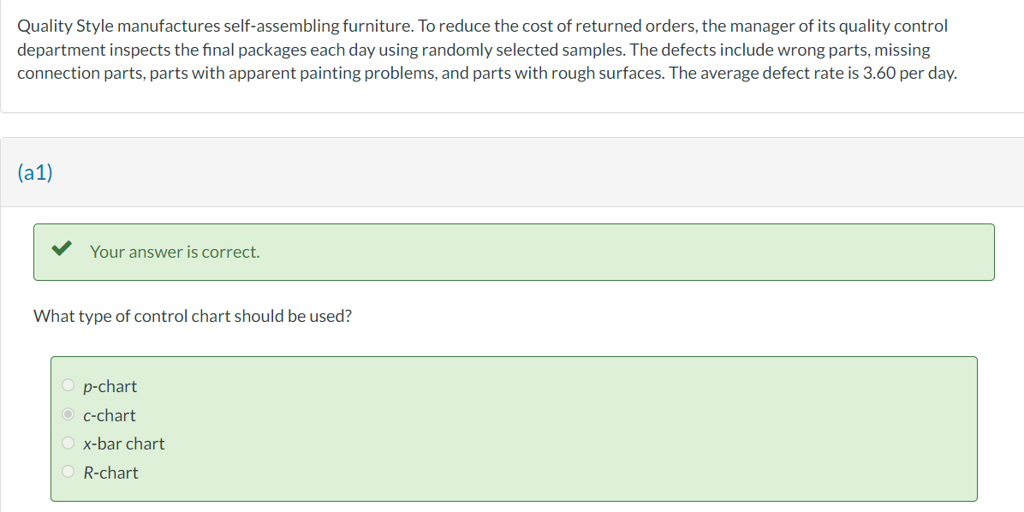Select the c-chart radio button
This screenshot has height=512, width=1024.
68,415
